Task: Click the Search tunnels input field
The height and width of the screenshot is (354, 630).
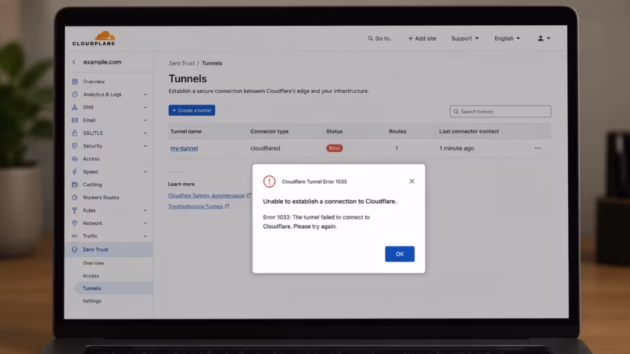Action: coord(500,112)
